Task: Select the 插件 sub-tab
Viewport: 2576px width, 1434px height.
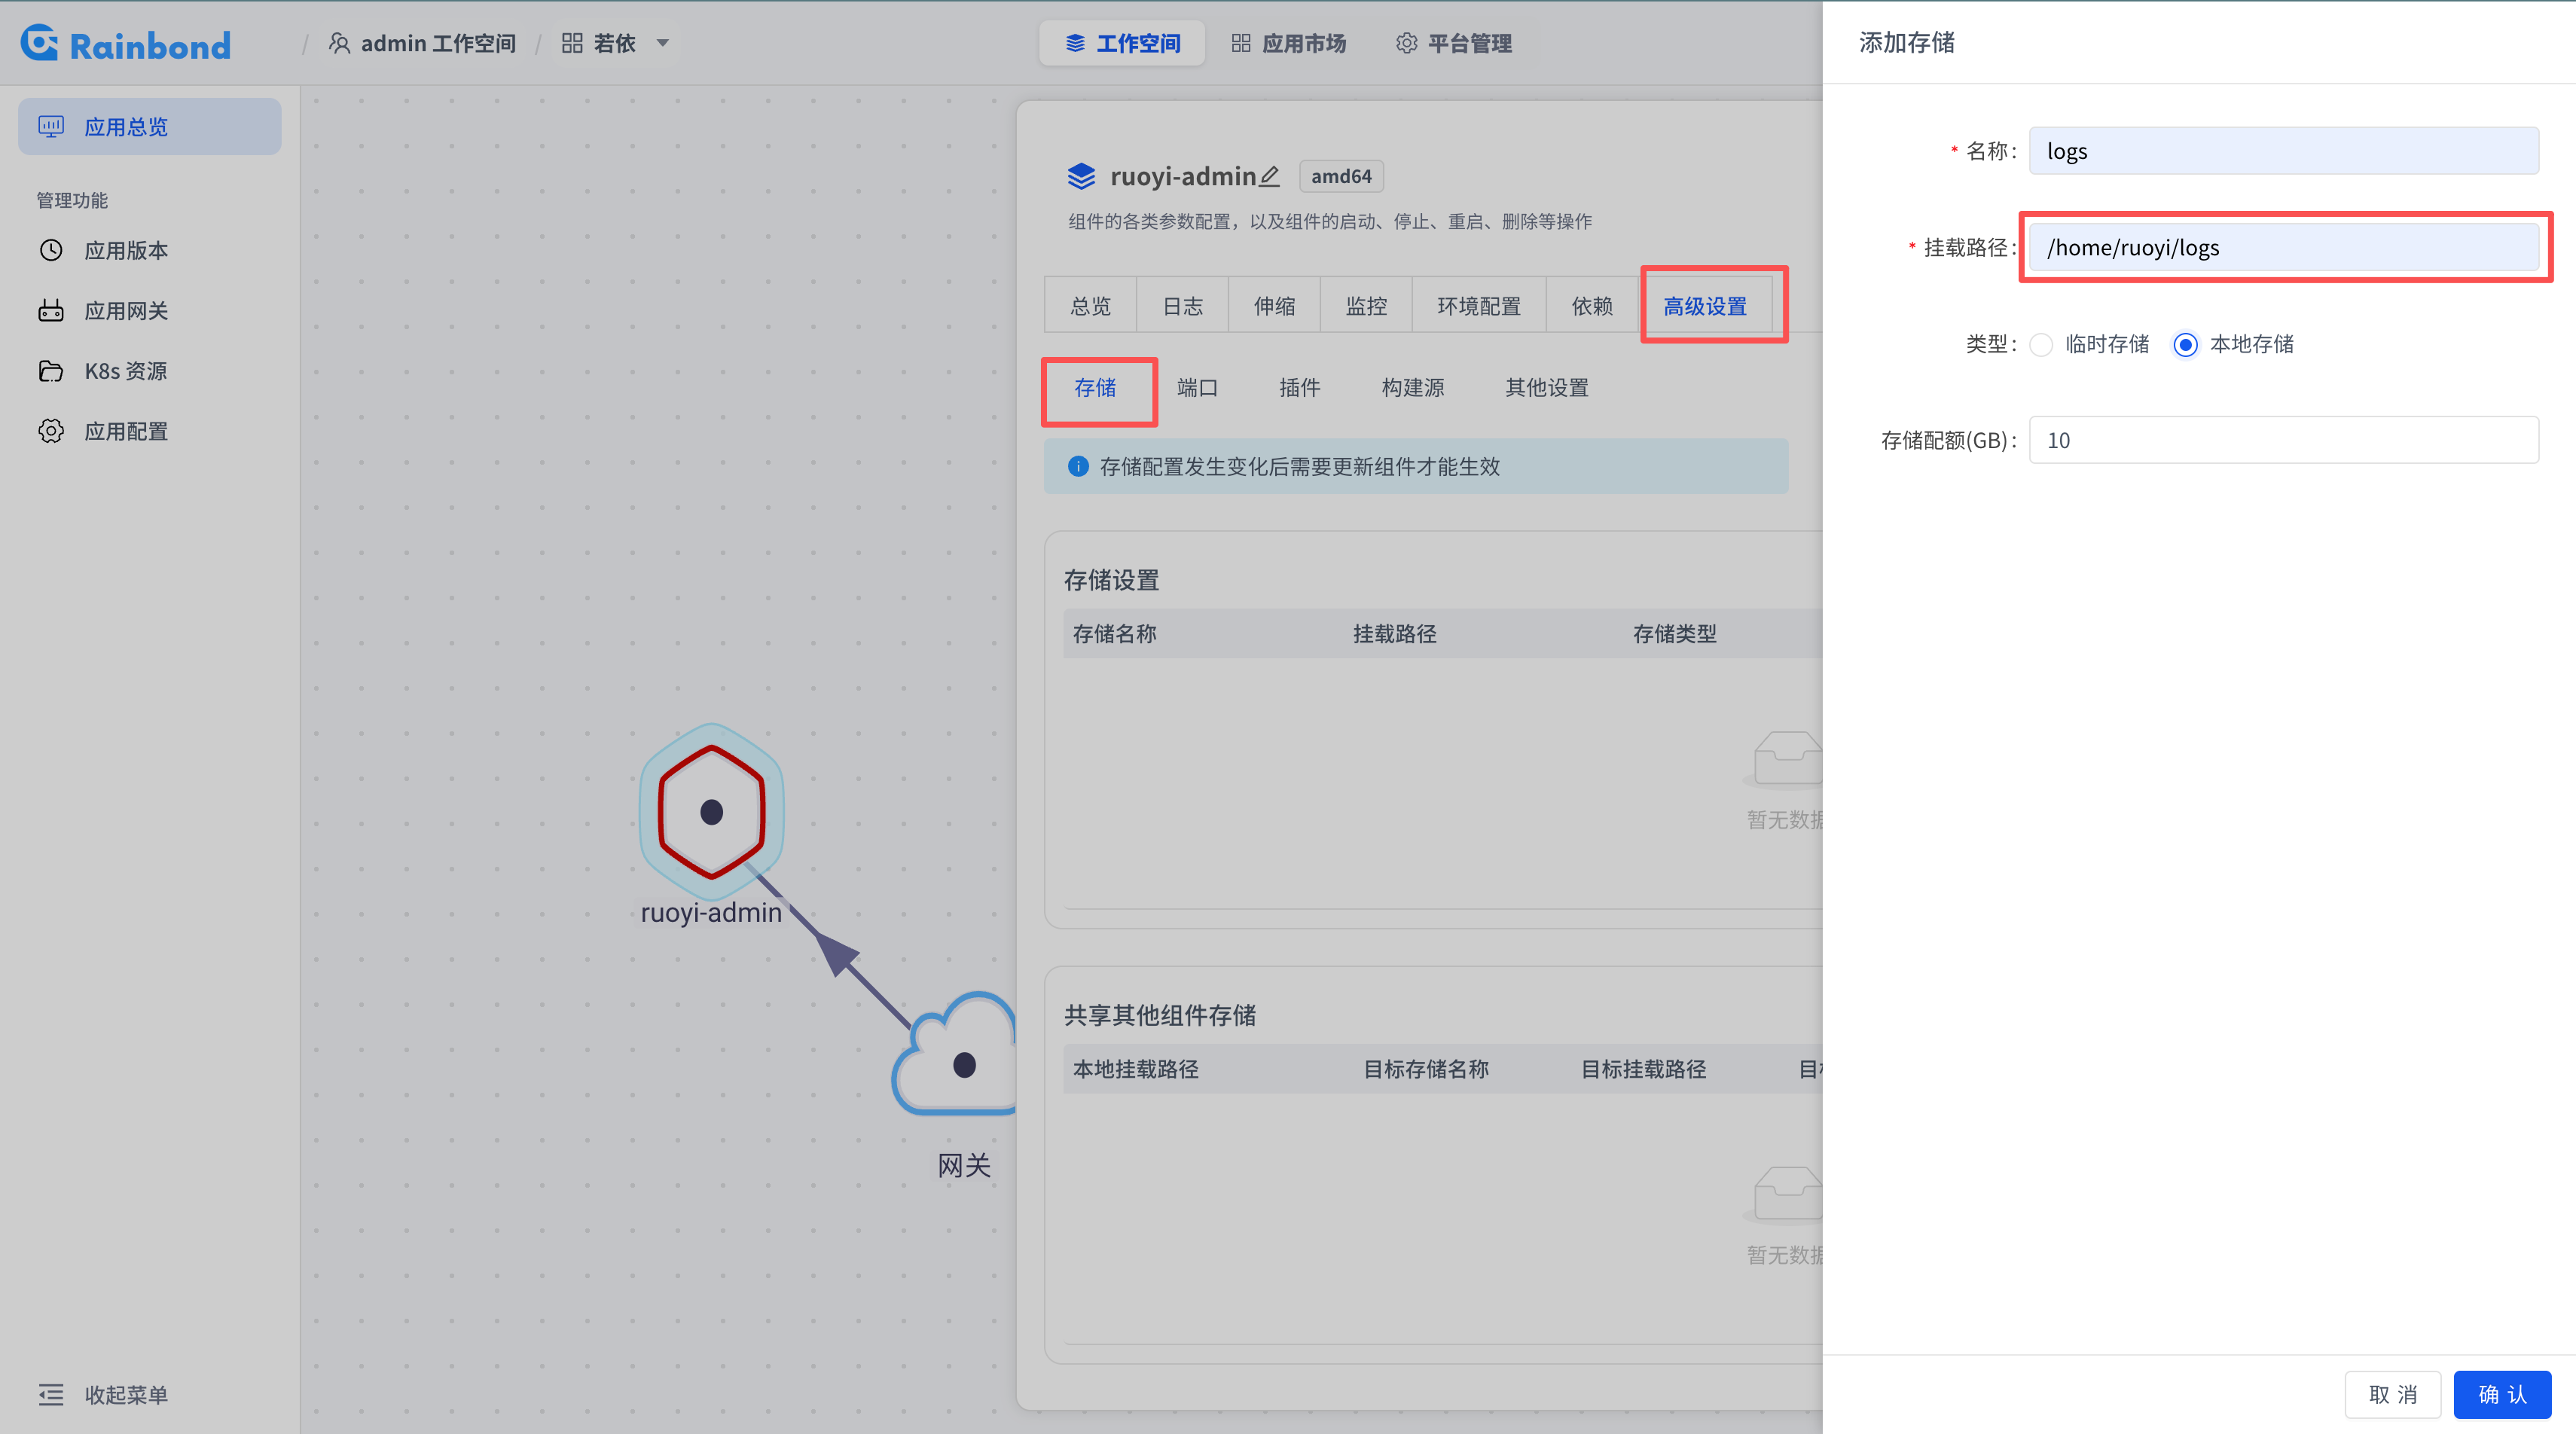Action: coord(1299,387)
